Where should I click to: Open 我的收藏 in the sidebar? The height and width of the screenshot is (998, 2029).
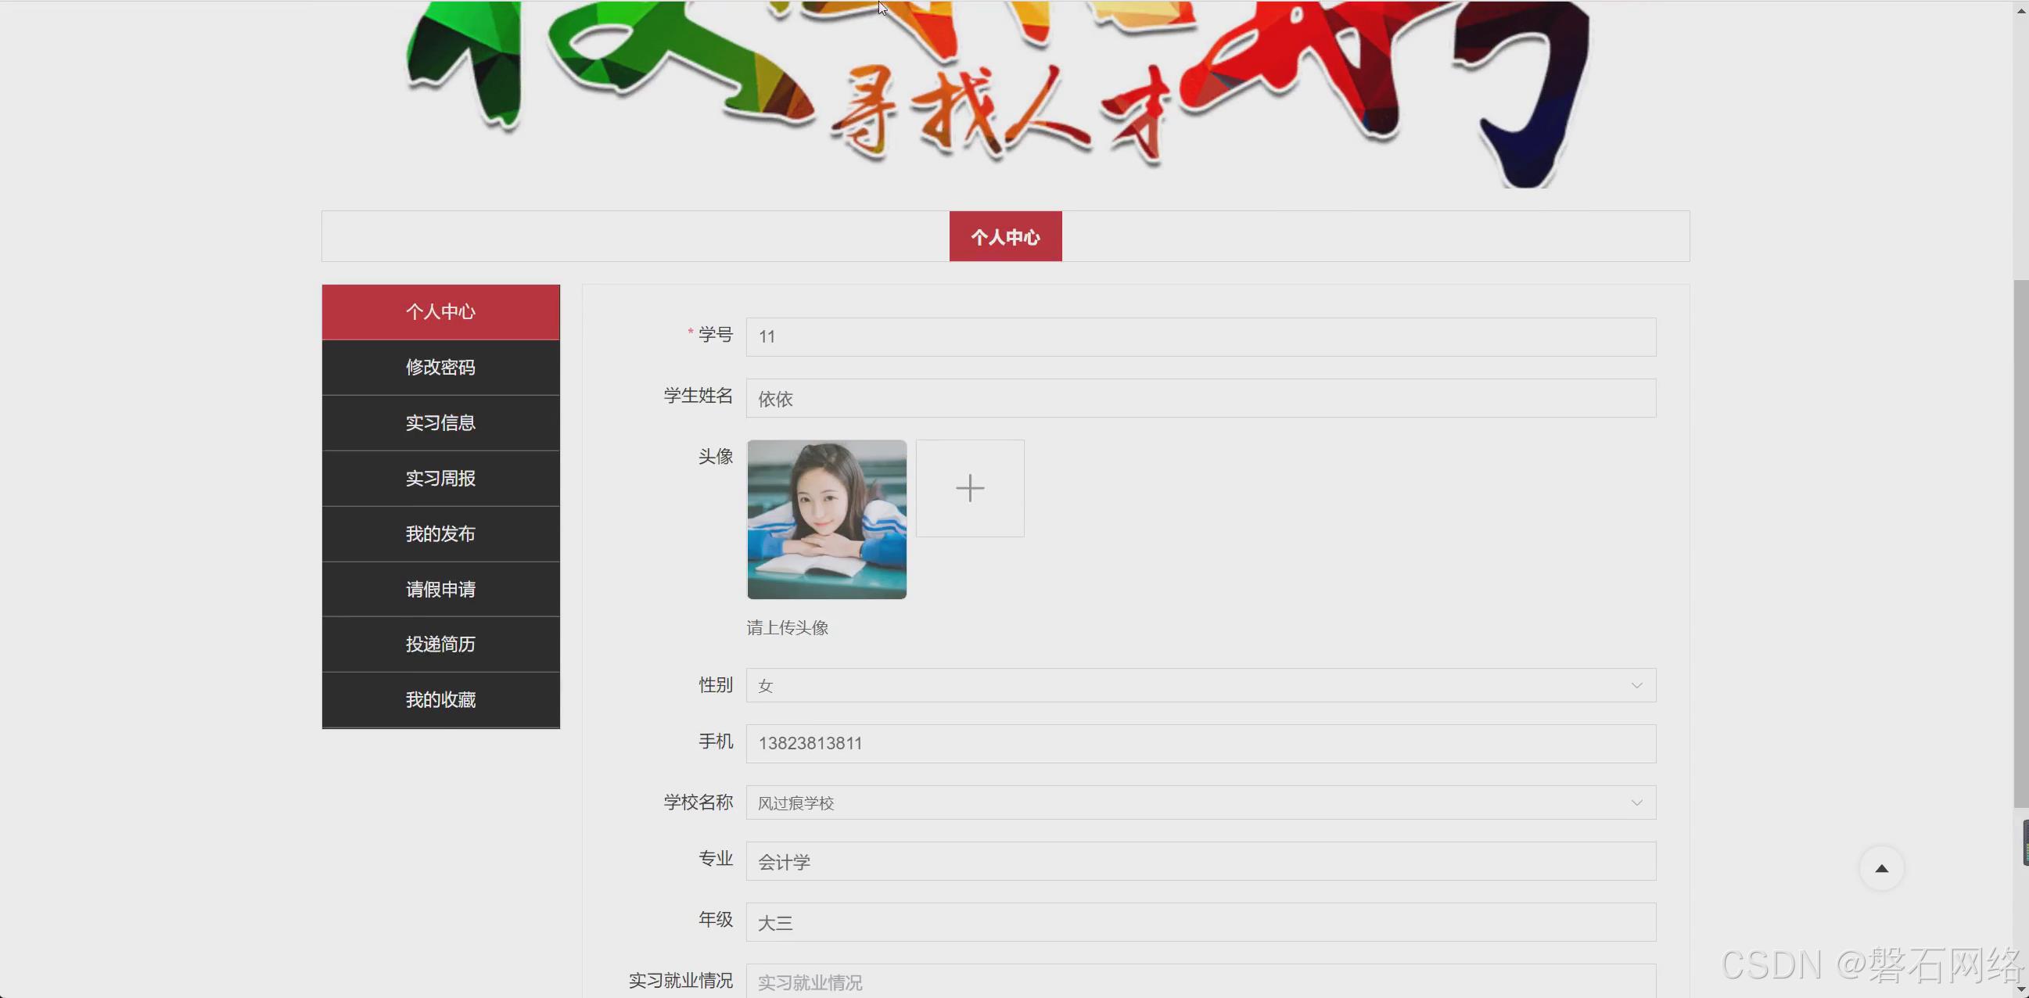(x=440, y=699)
